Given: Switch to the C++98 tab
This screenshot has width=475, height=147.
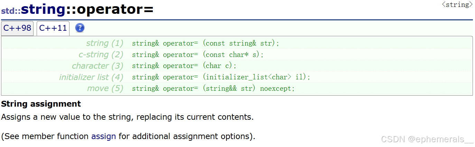Looking at the screenshot, I should coord(17,28).
